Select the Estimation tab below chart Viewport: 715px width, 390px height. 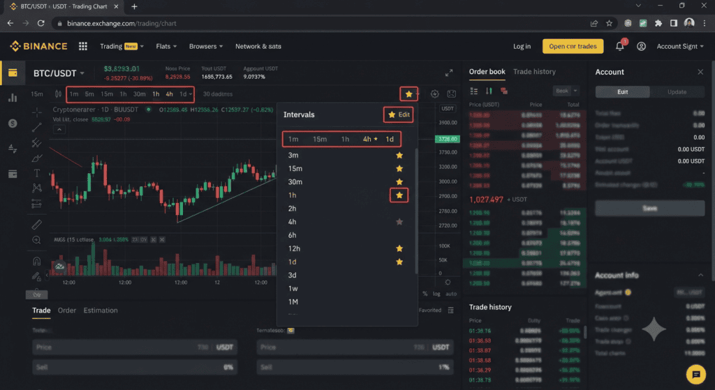[x=101, y=310]
